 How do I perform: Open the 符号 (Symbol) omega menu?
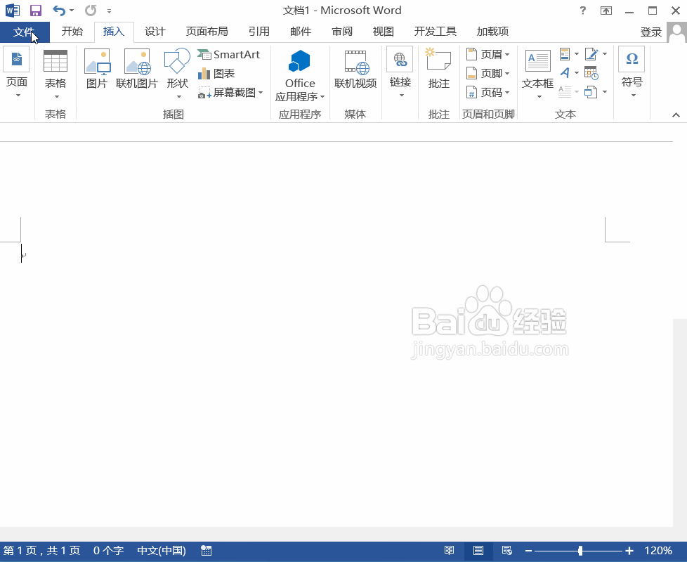632,72
